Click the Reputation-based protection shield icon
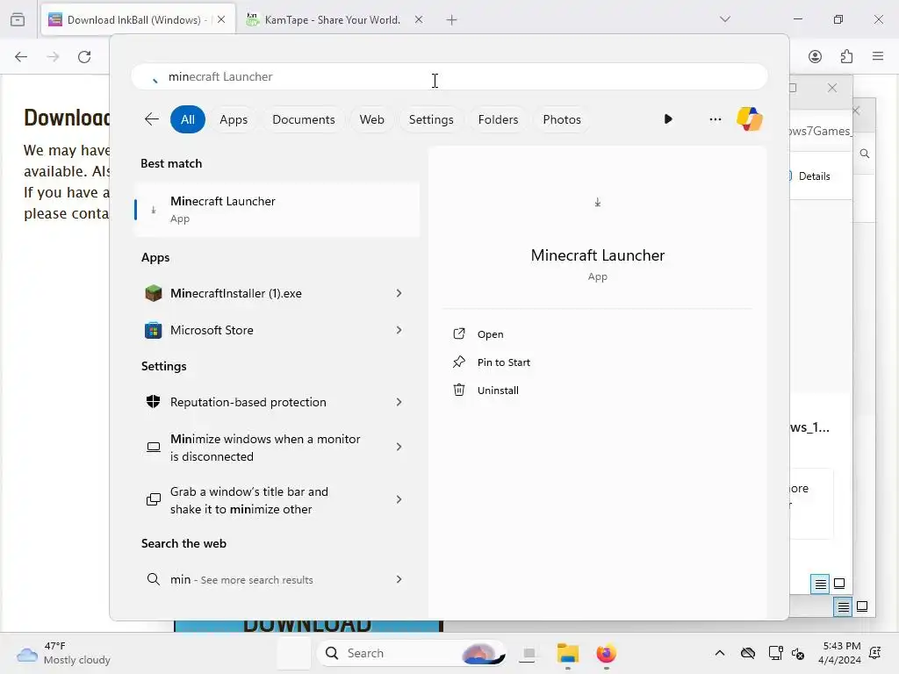The height and width of the screenshot is (674, 899). 153,402
